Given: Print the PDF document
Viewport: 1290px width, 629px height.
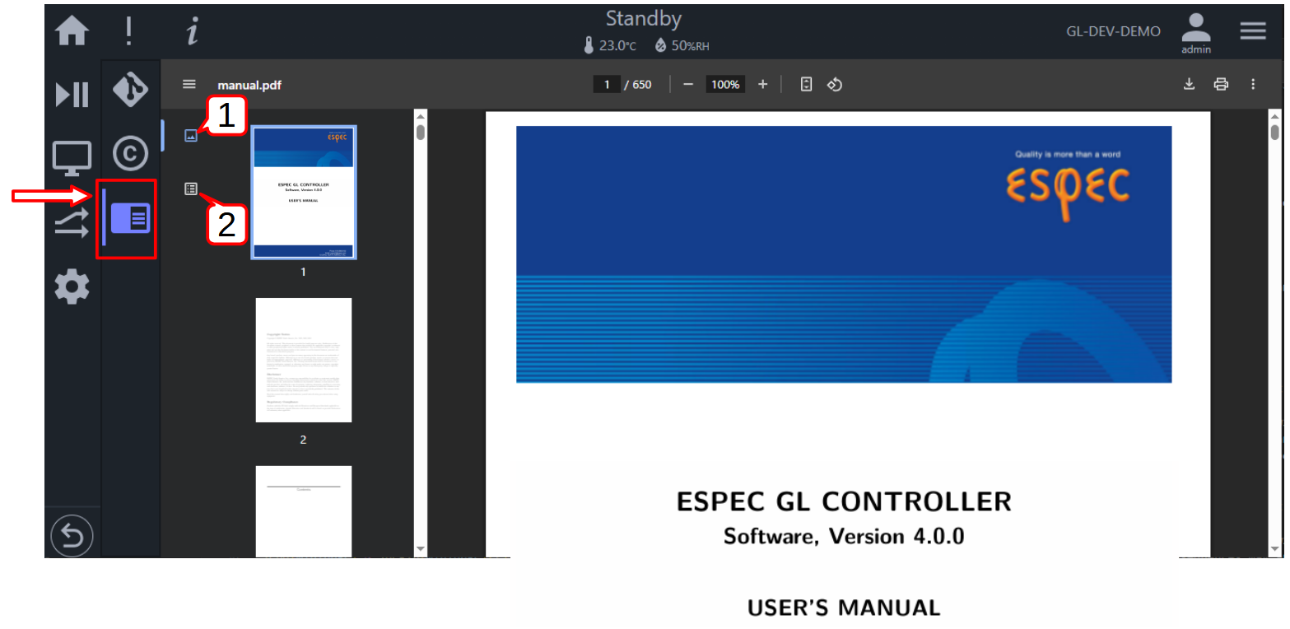Looking at the screenshot, I should 1221,84.
